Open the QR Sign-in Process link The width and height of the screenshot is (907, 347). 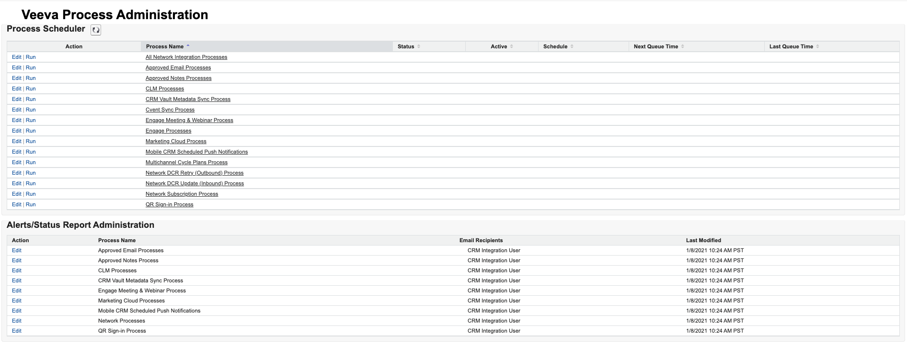pos(169,204)
